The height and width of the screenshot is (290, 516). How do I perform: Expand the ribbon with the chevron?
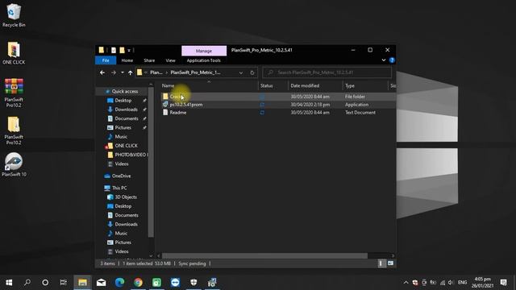[x=384, y=60]
